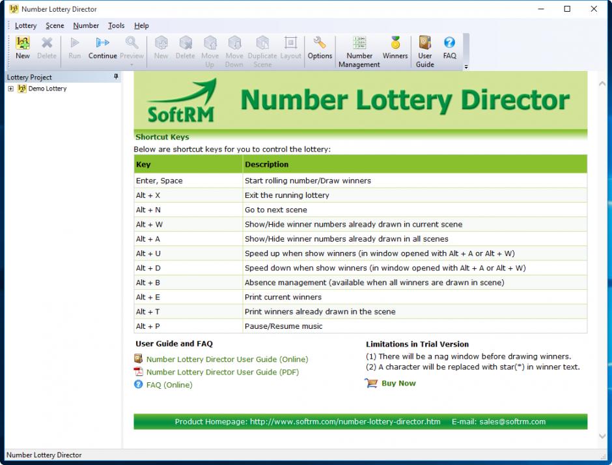Click the 'Enter, Space' key cell
The image size is (612, 465).
click(x=188, y=181)
